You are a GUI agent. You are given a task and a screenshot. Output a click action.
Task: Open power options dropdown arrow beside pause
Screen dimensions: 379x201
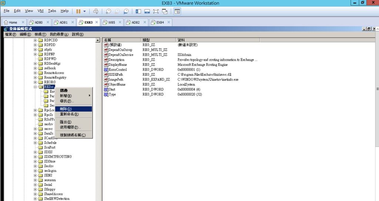point(85,11)
